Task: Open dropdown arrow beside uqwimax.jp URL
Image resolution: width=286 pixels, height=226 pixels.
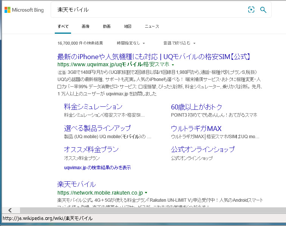Action: pyautogui.click(x=173, y=65)
